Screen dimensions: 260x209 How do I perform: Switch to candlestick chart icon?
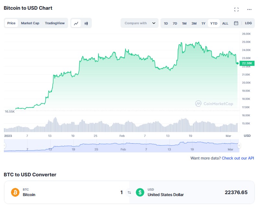(x=86, y=23)
